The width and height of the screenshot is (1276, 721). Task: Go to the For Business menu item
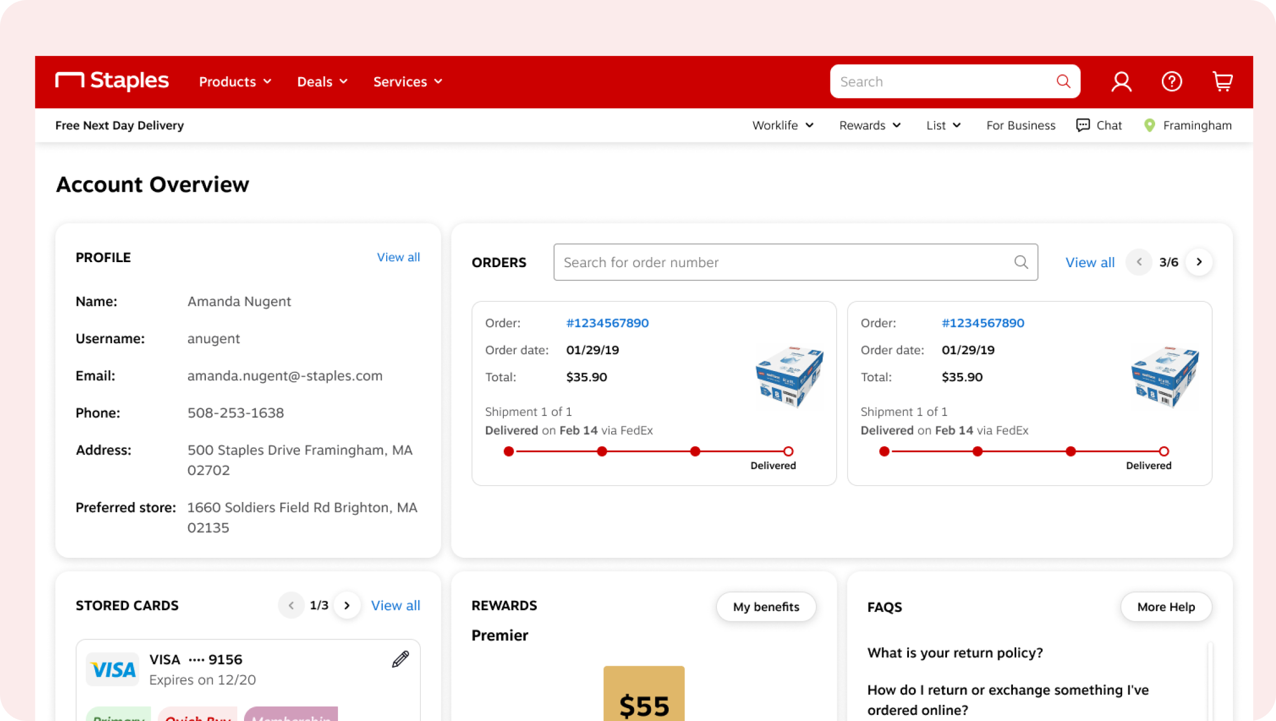1020,125
